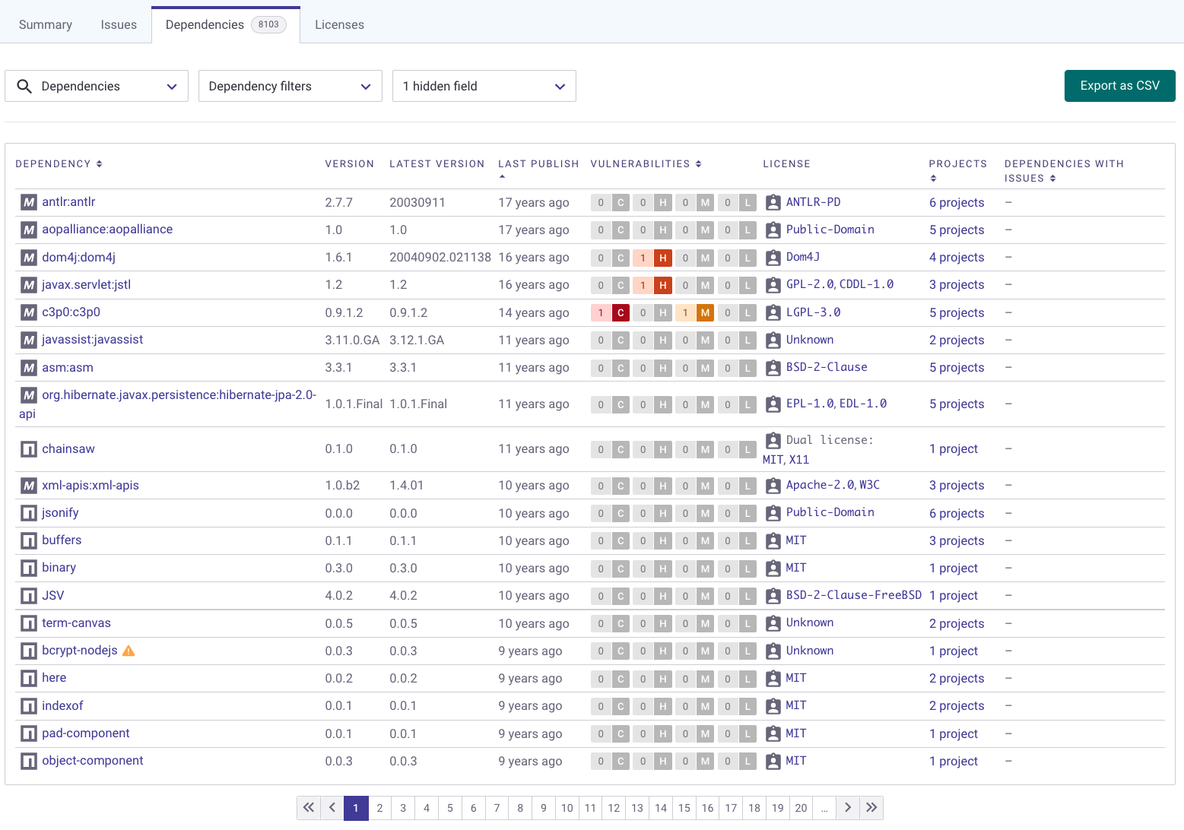Click the ellipsis page button
The image size is (1184, 830).
(824, 807)
